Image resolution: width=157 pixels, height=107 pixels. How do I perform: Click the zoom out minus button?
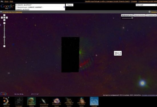4,46
